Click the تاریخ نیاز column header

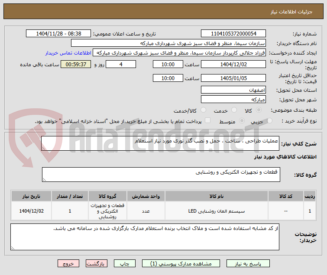(x=31, y=196)
